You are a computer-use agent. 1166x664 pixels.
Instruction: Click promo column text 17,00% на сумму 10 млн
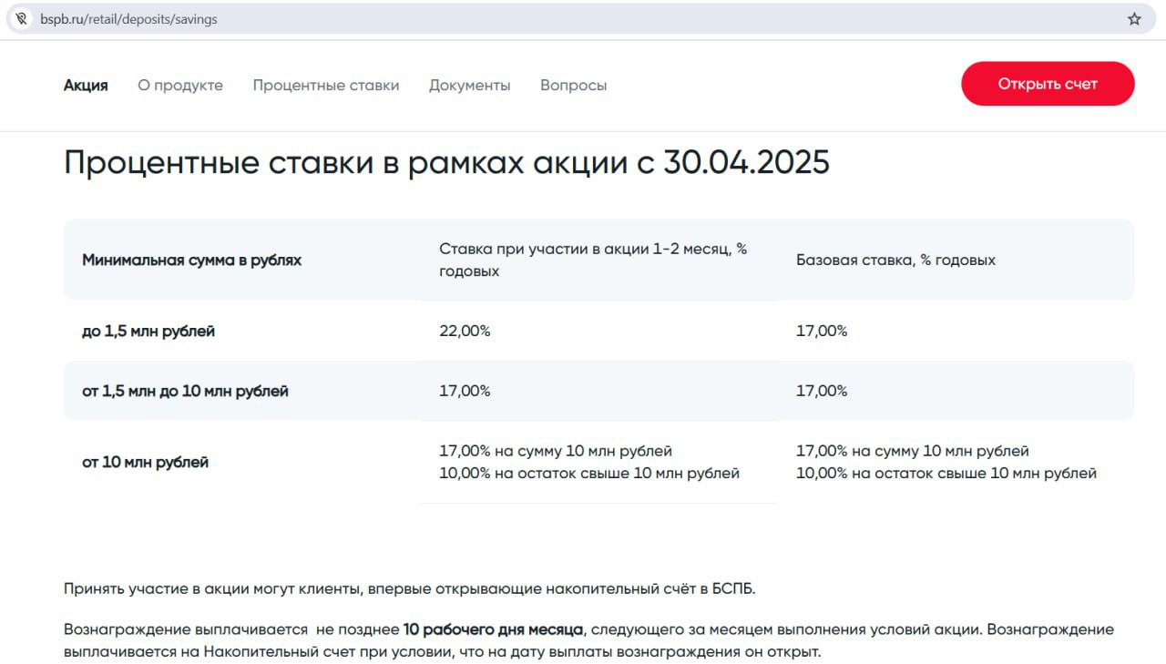(x=556, y=451)
